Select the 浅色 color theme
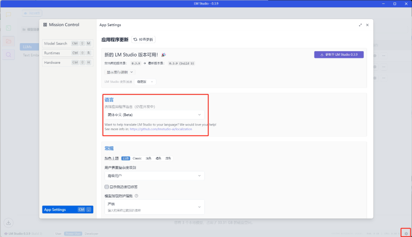412x237 pixels. click(x=149, y=158)
